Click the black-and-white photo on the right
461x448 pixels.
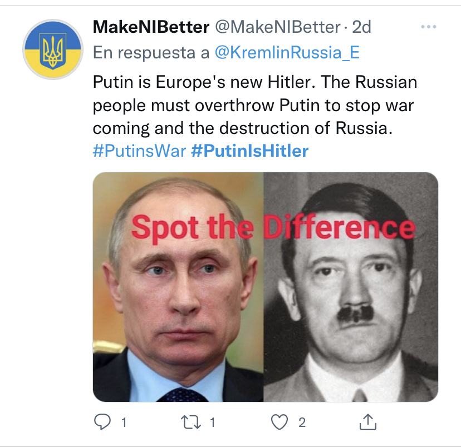pos(351,322)
